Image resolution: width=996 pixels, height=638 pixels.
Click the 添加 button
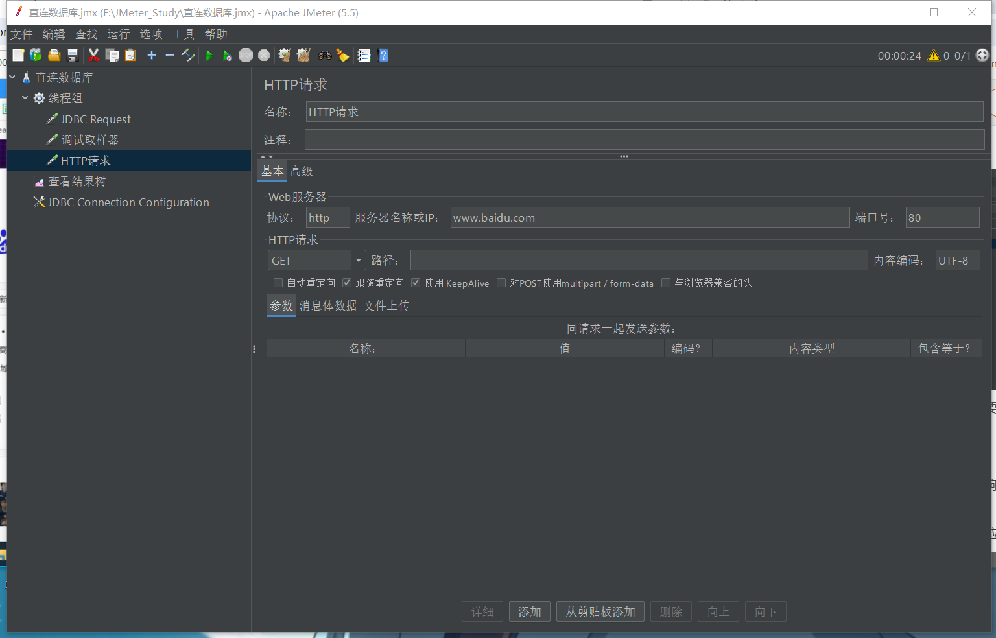pyautogui.click(x=530, y=611)
